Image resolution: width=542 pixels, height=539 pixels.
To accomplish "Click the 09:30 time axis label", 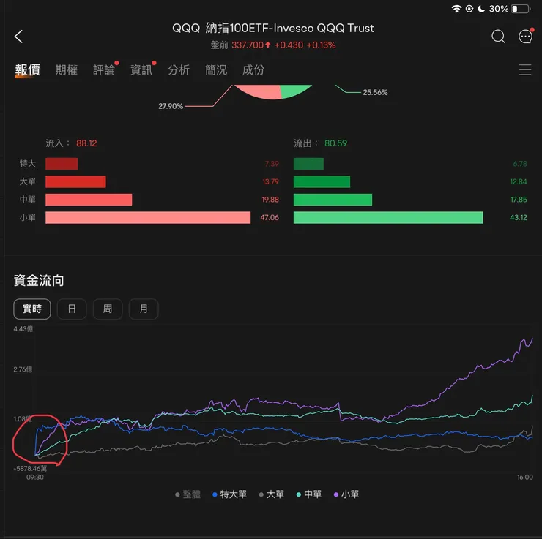I will 35,478.
